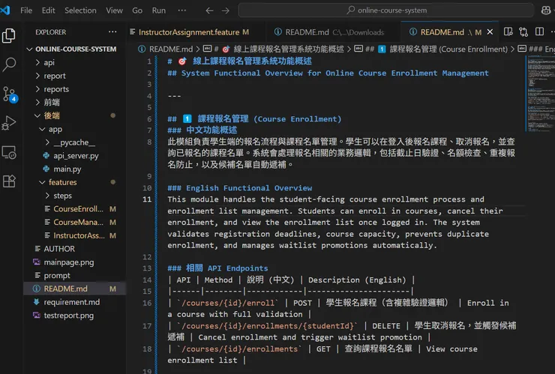Image resolution: width=555 pixels, height=374 pixels.
Task: Click the editor minimap
Action: pos(541,94)
